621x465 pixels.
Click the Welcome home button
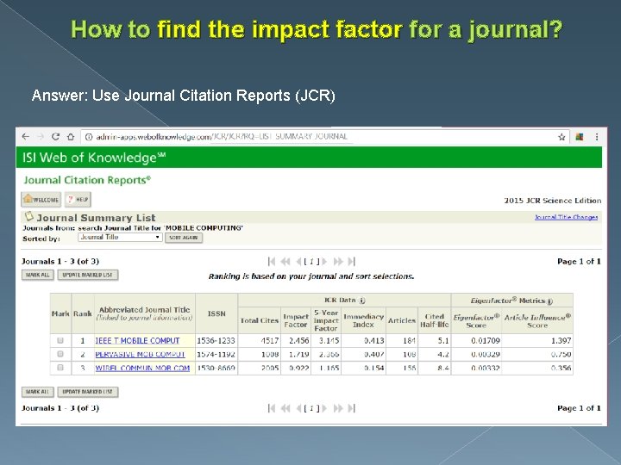coord(41,199)
